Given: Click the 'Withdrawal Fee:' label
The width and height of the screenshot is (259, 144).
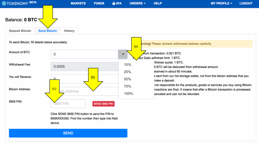Looking at the screenshot, I should coord(20,64).
